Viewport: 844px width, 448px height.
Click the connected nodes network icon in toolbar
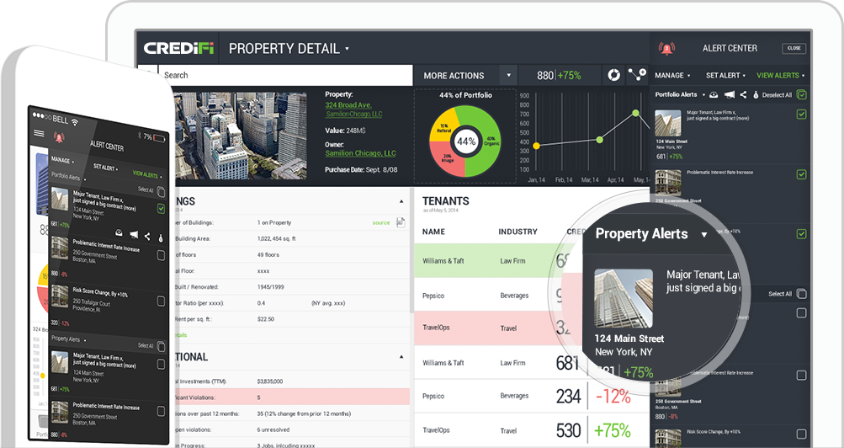pos(637,75)
